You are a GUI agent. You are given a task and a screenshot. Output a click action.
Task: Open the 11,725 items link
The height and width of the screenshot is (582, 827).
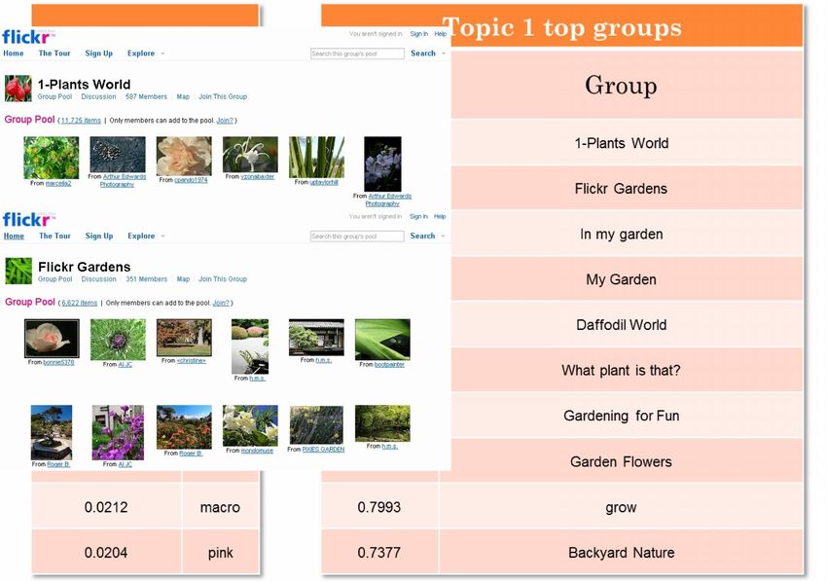tap(81, 121)
